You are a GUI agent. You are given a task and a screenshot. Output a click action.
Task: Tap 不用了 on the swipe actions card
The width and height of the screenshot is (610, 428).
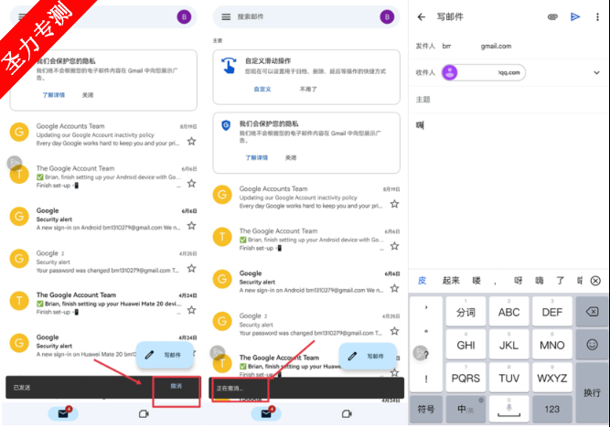(x=308, y=89)
